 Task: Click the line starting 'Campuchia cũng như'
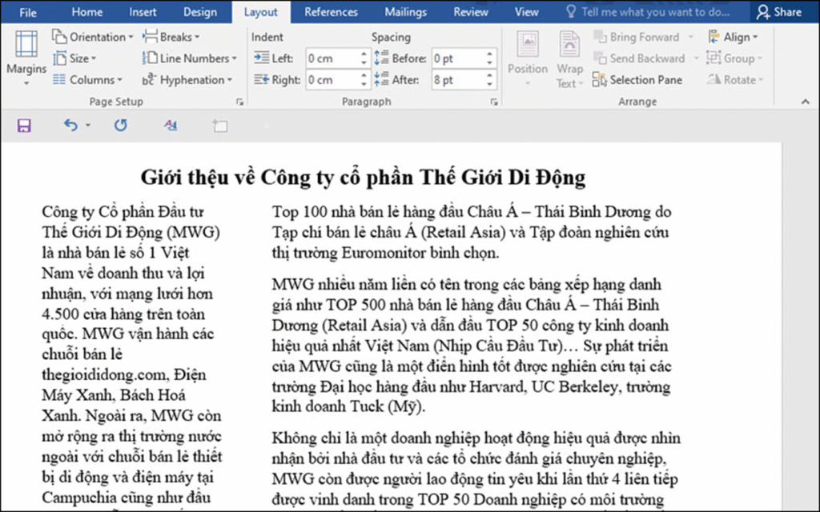click(x=126, y=498)
